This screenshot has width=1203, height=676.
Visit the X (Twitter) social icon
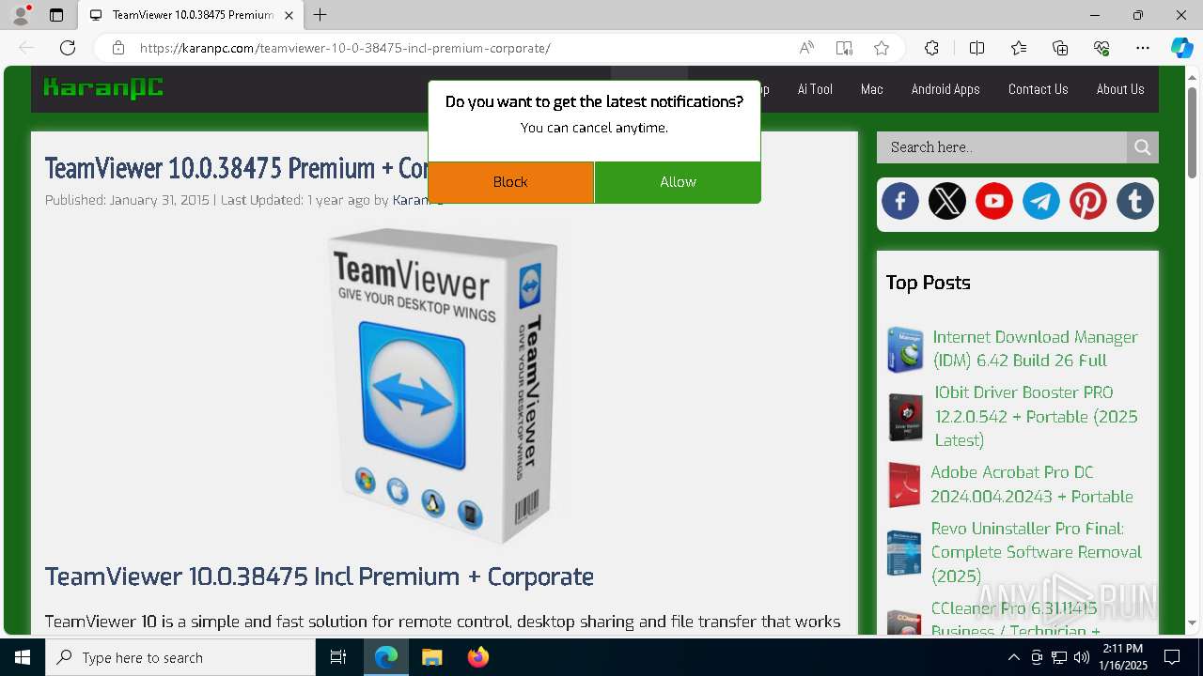947,201
